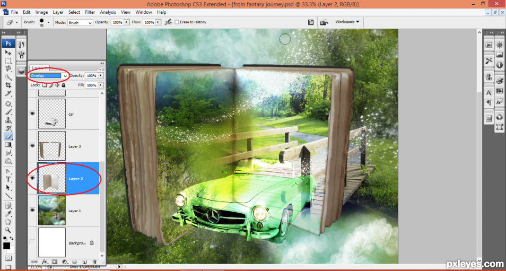Open Flow slider arrow
The width and height of the screenshot is (506, 271).
[x=158, y=22]
